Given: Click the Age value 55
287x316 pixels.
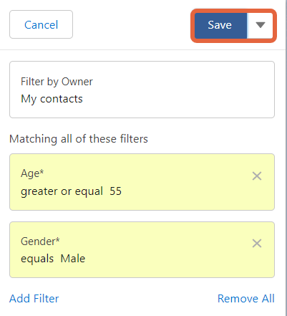Looking at the screenshot, I should [x=115, y=191].
